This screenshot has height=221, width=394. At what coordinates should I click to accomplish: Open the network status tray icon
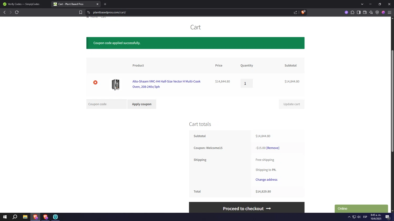pos(354,217)
